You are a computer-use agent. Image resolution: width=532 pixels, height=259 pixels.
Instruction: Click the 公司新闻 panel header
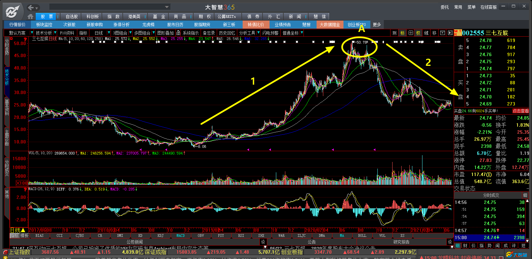click(134, 242)
